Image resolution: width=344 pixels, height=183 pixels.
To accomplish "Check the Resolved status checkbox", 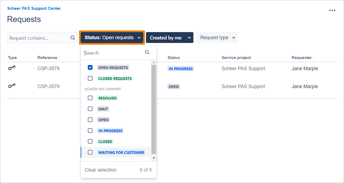I will tap(90, 98).
